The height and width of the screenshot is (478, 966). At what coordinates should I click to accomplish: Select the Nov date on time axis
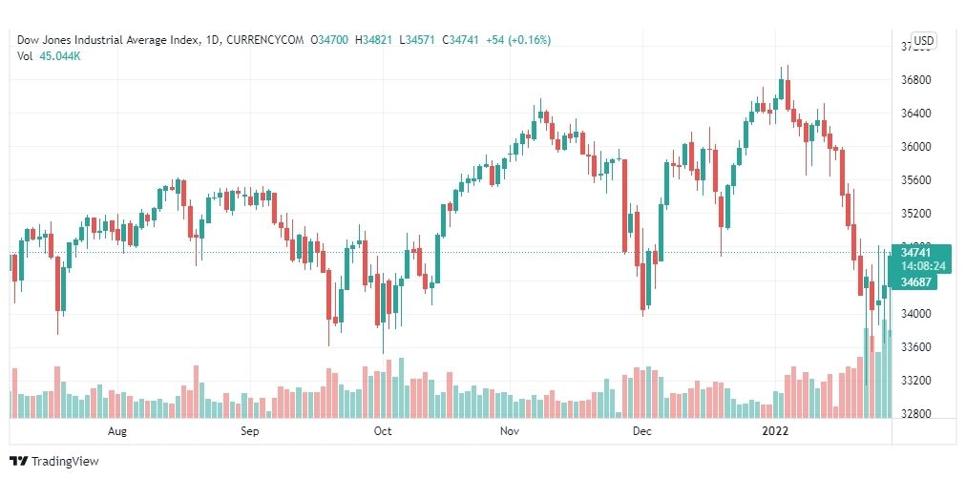tap(510, 431)
